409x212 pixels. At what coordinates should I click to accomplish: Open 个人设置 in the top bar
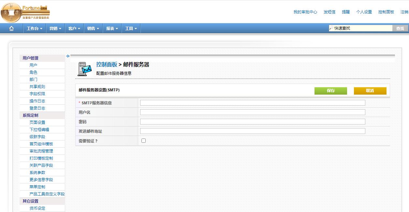coord(364,12)
